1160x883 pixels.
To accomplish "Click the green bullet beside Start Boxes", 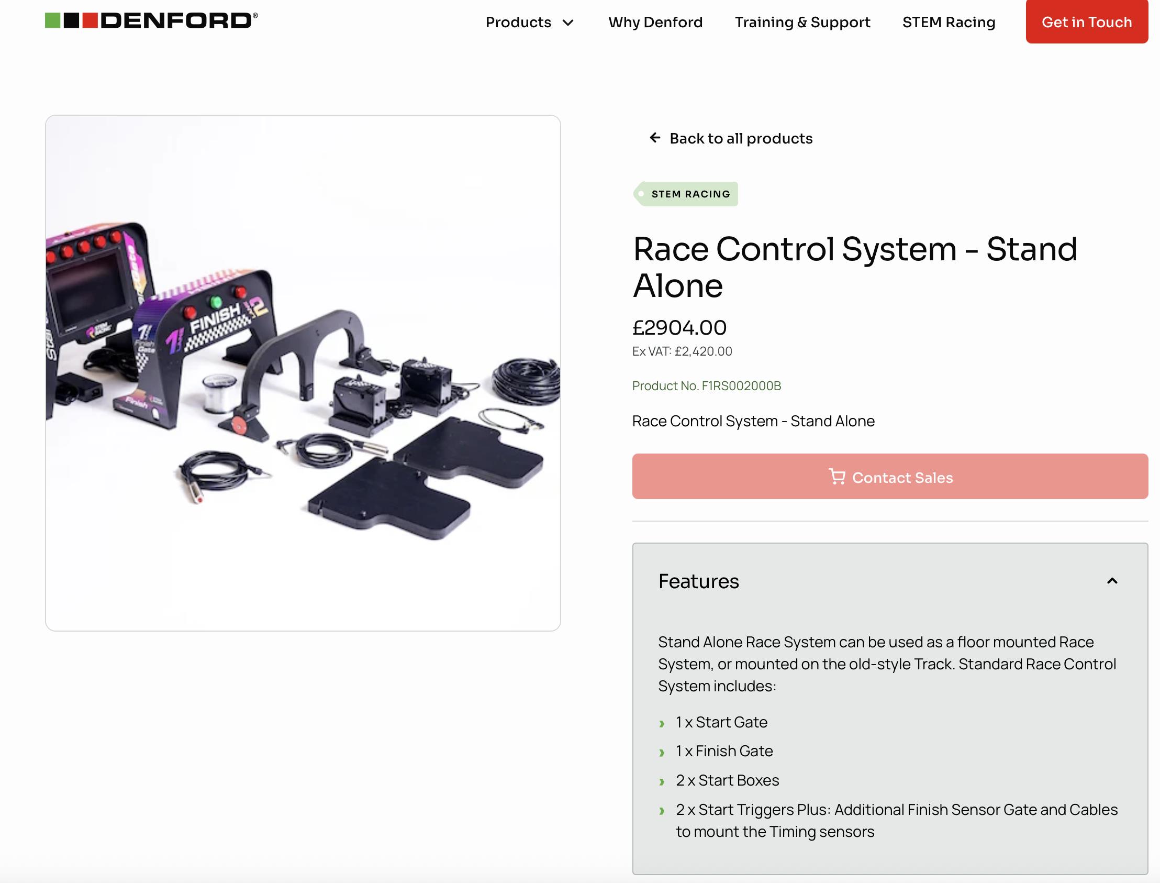I will tap(662, 781).
